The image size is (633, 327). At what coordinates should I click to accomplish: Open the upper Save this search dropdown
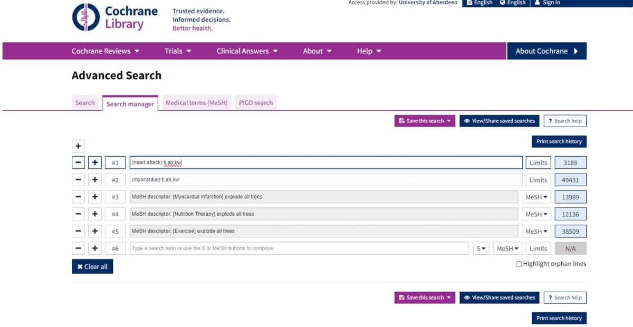[x=425, y=121]
